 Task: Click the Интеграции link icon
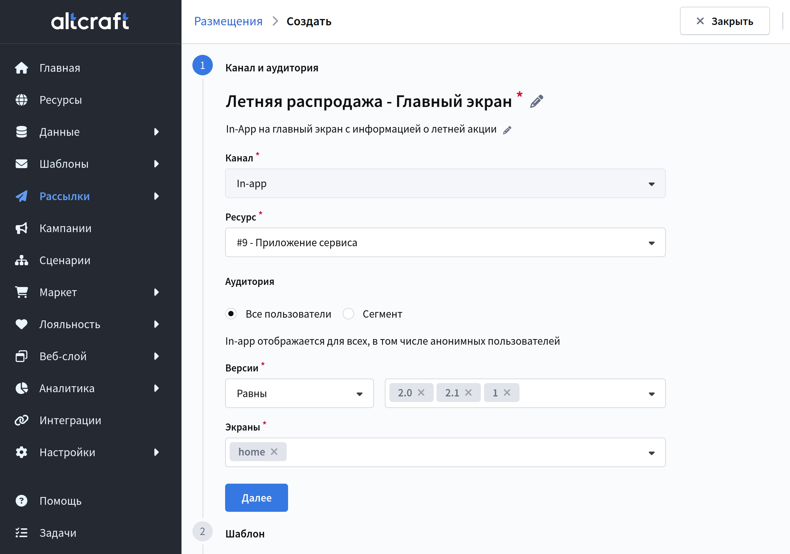(x=21, y=420)
